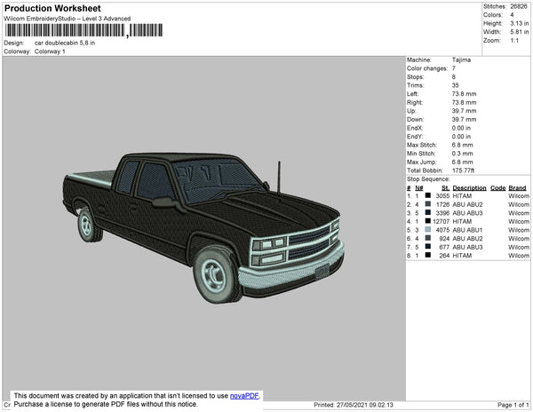Screen dimensions: 533x412
Task: Click the black swatch for stop 1 HITAM
Action: click(x=428, y=196)
